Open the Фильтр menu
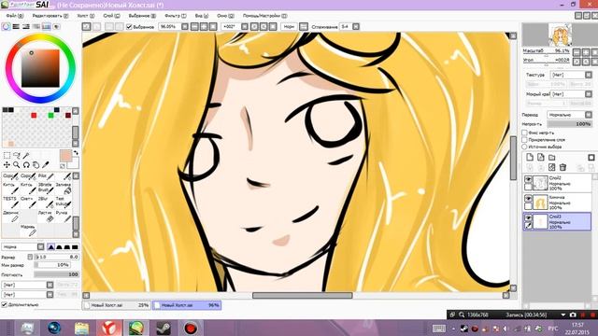The width and height of the screenshot is (598, 336). coord(175,16)
